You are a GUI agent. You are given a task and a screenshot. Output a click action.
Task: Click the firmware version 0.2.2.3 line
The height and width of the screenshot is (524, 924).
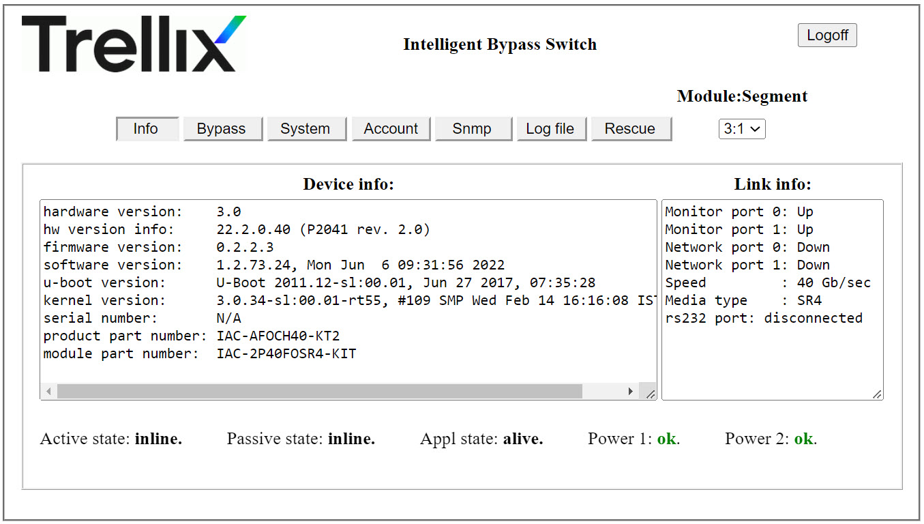159,247
